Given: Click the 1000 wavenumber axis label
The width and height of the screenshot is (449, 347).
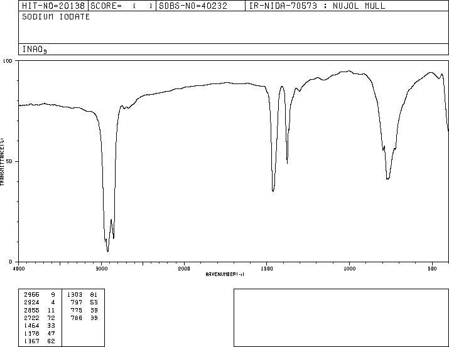Looking at the screenshot, I should click(349, 269).
